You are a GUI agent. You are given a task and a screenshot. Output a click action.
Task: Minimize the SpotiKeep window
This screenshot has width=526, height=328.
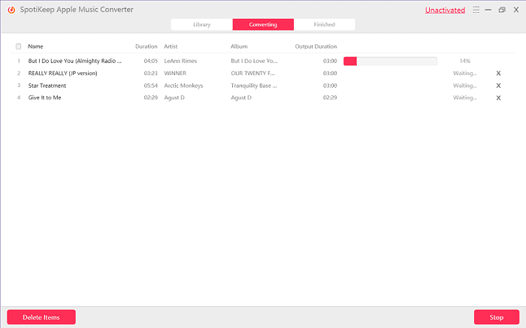pyautogui.click(x=488, y=10)
